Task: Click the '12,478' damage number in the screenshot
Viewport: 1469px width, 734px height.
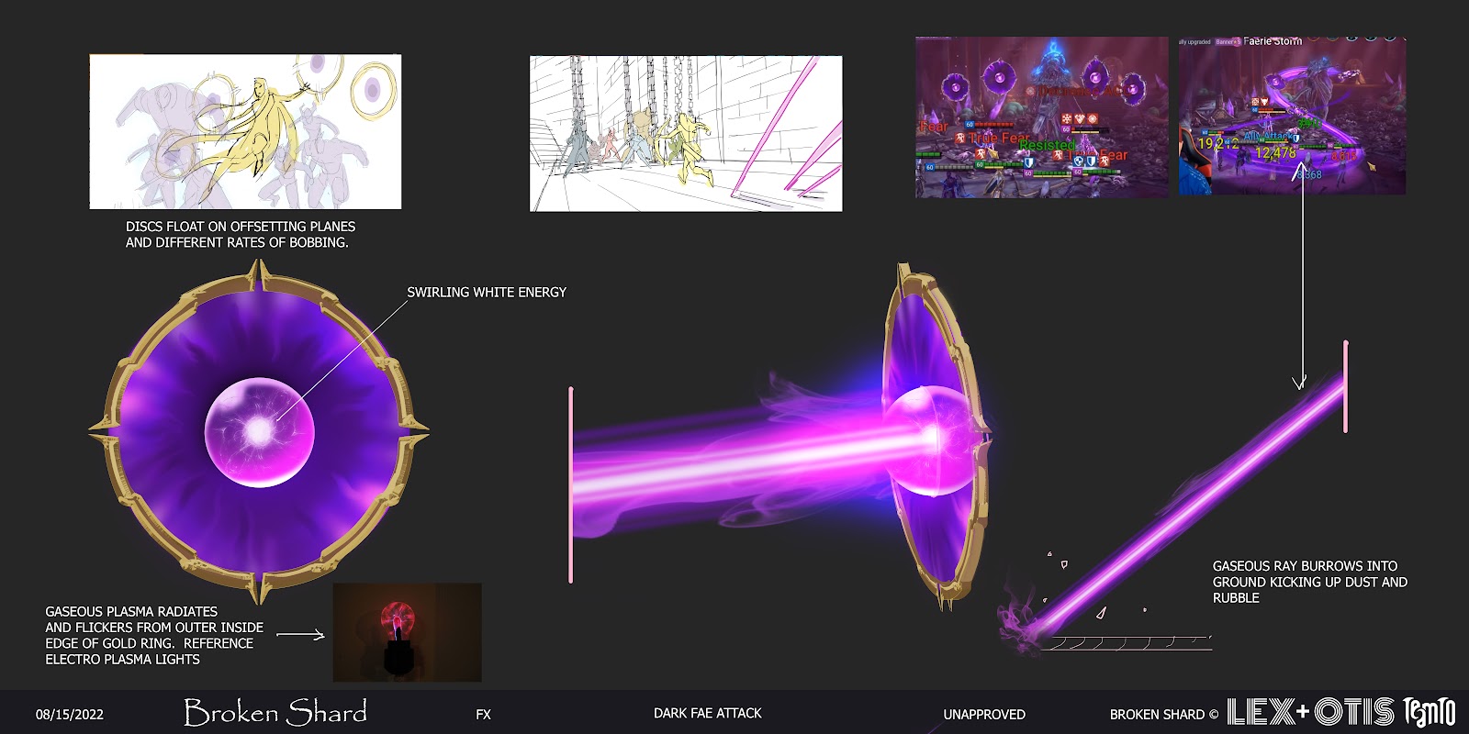Action: pos(1276,153)
